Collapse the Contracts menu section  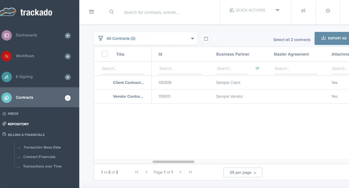(x=68, y=98)
